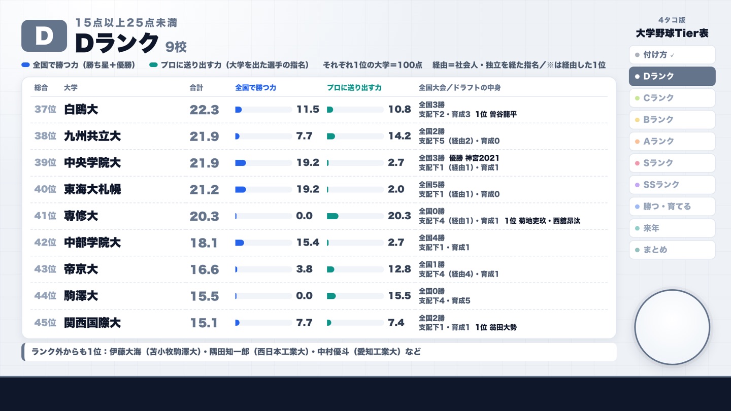Jump to the 来年 section
This screenshot has height=411, width=731.
pyautogui.click(x=672, y=228)
